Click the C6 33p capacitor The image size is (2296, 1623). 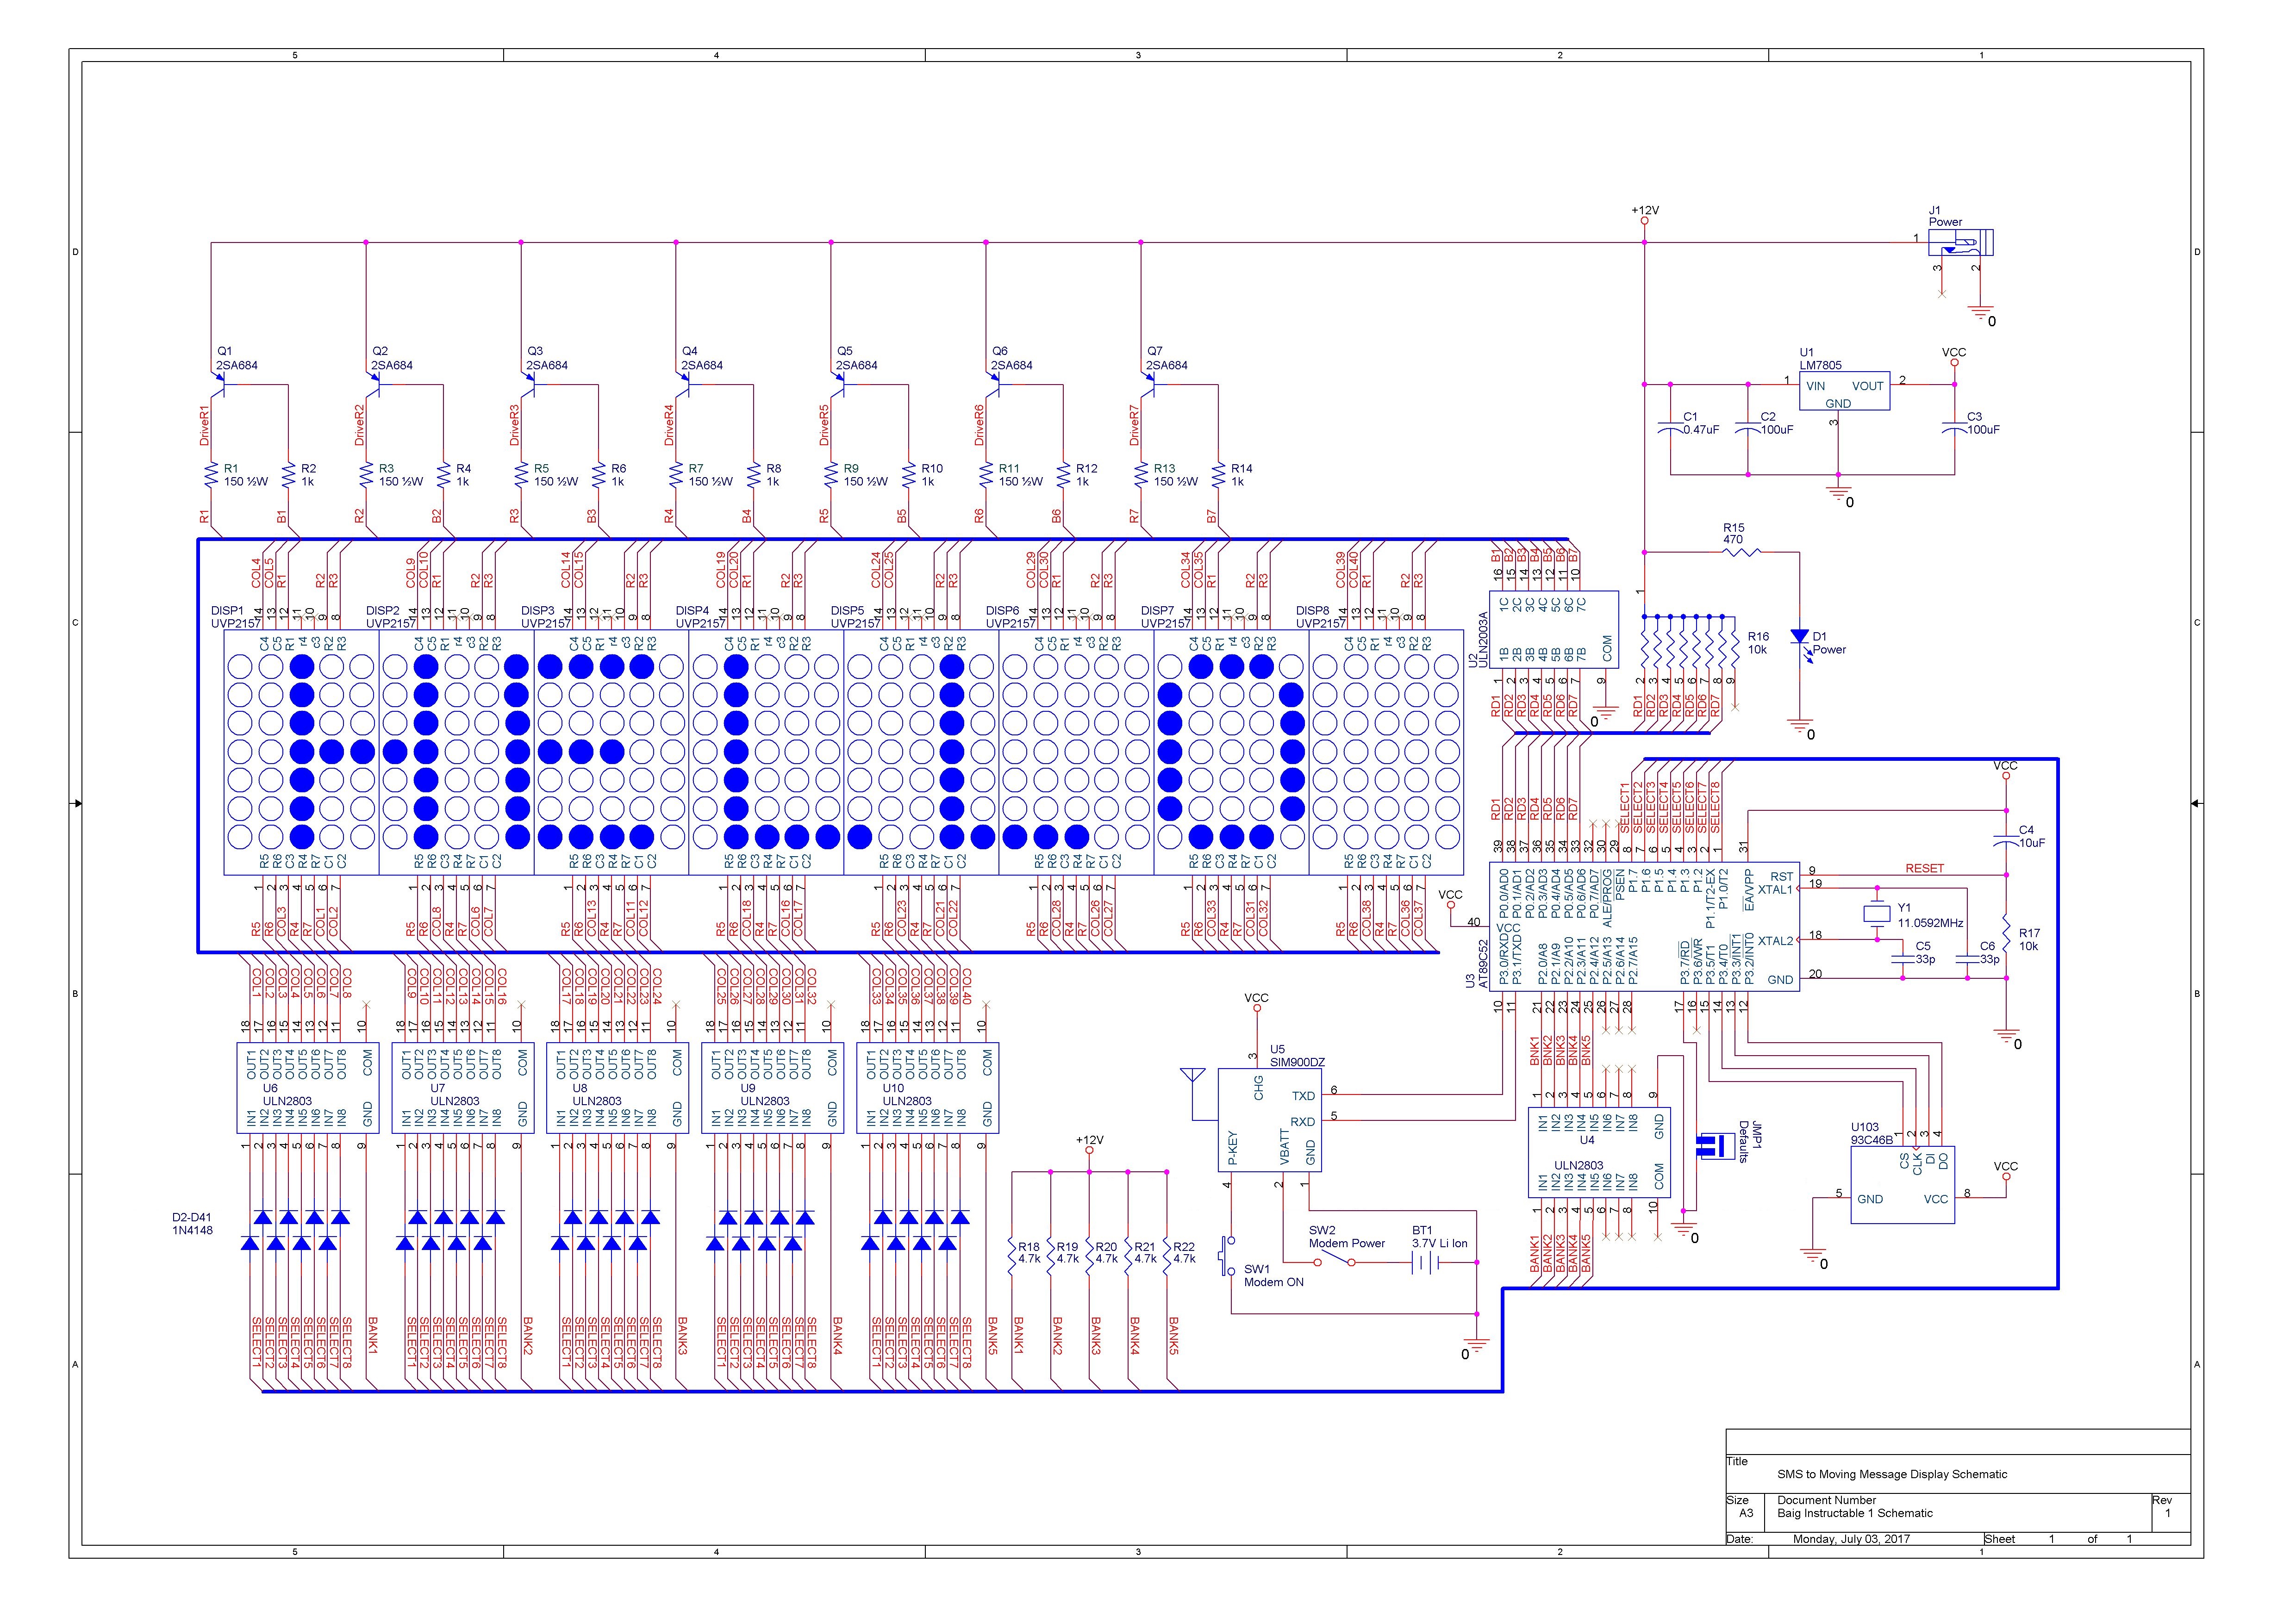tap(1966, 960)
